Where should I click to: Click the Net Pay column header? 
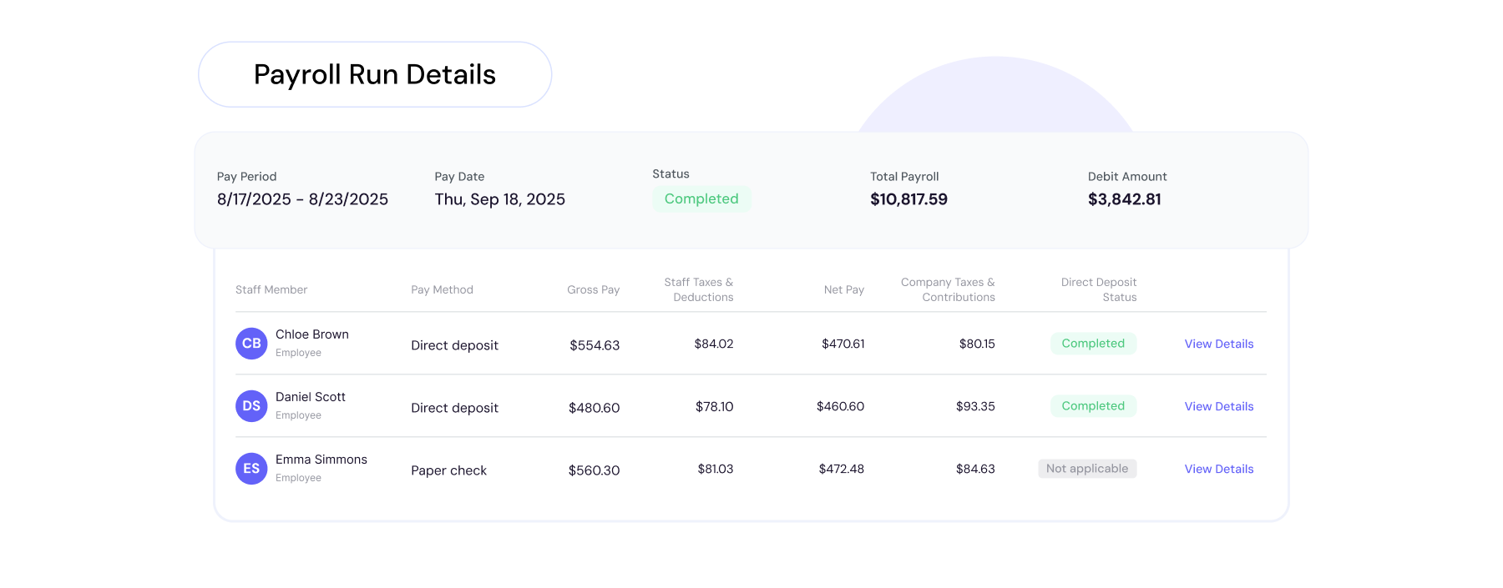point(844,289)
